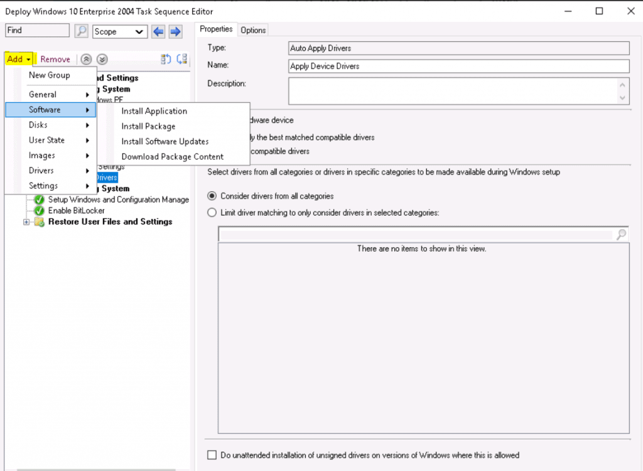Enable unattended installation of unsigned drivers
Viewport: 643px width, 471px height.
[212, 455]
